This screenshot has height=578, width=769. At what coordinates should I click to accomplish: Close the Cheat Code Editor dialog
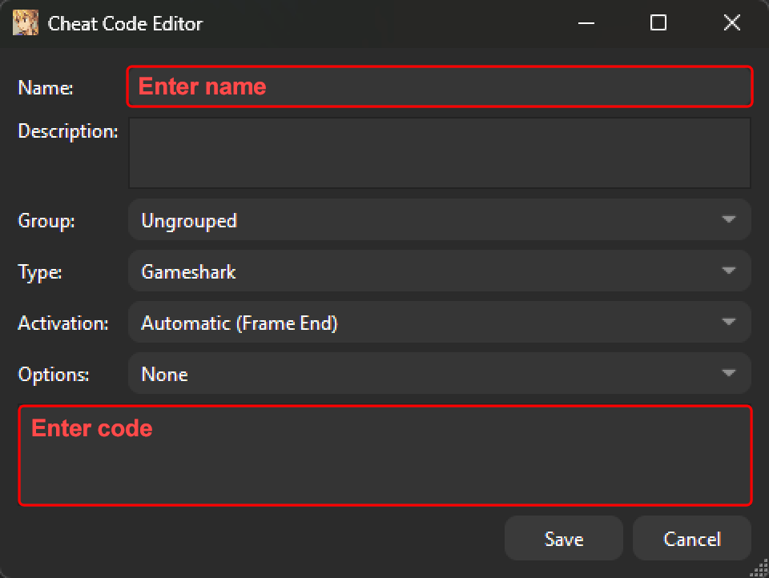coord(731,23)
